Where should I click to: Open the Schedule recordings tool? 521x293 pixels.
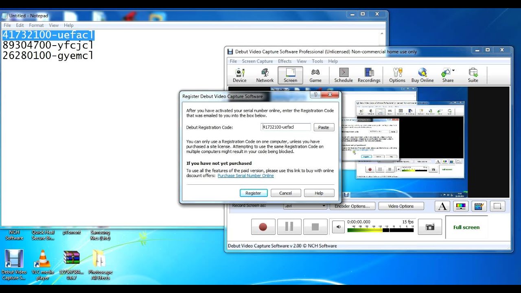[344, 75]
